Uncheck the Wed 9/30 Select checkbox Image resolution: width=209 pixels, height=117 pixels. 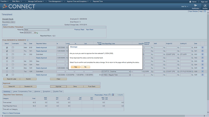click(x=7, y=47)
